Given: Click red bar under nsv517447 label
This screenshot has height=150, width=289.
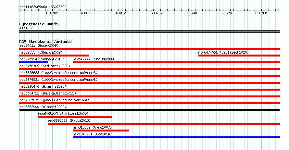Looking at the screenshot, I should [x=176, y=62].
